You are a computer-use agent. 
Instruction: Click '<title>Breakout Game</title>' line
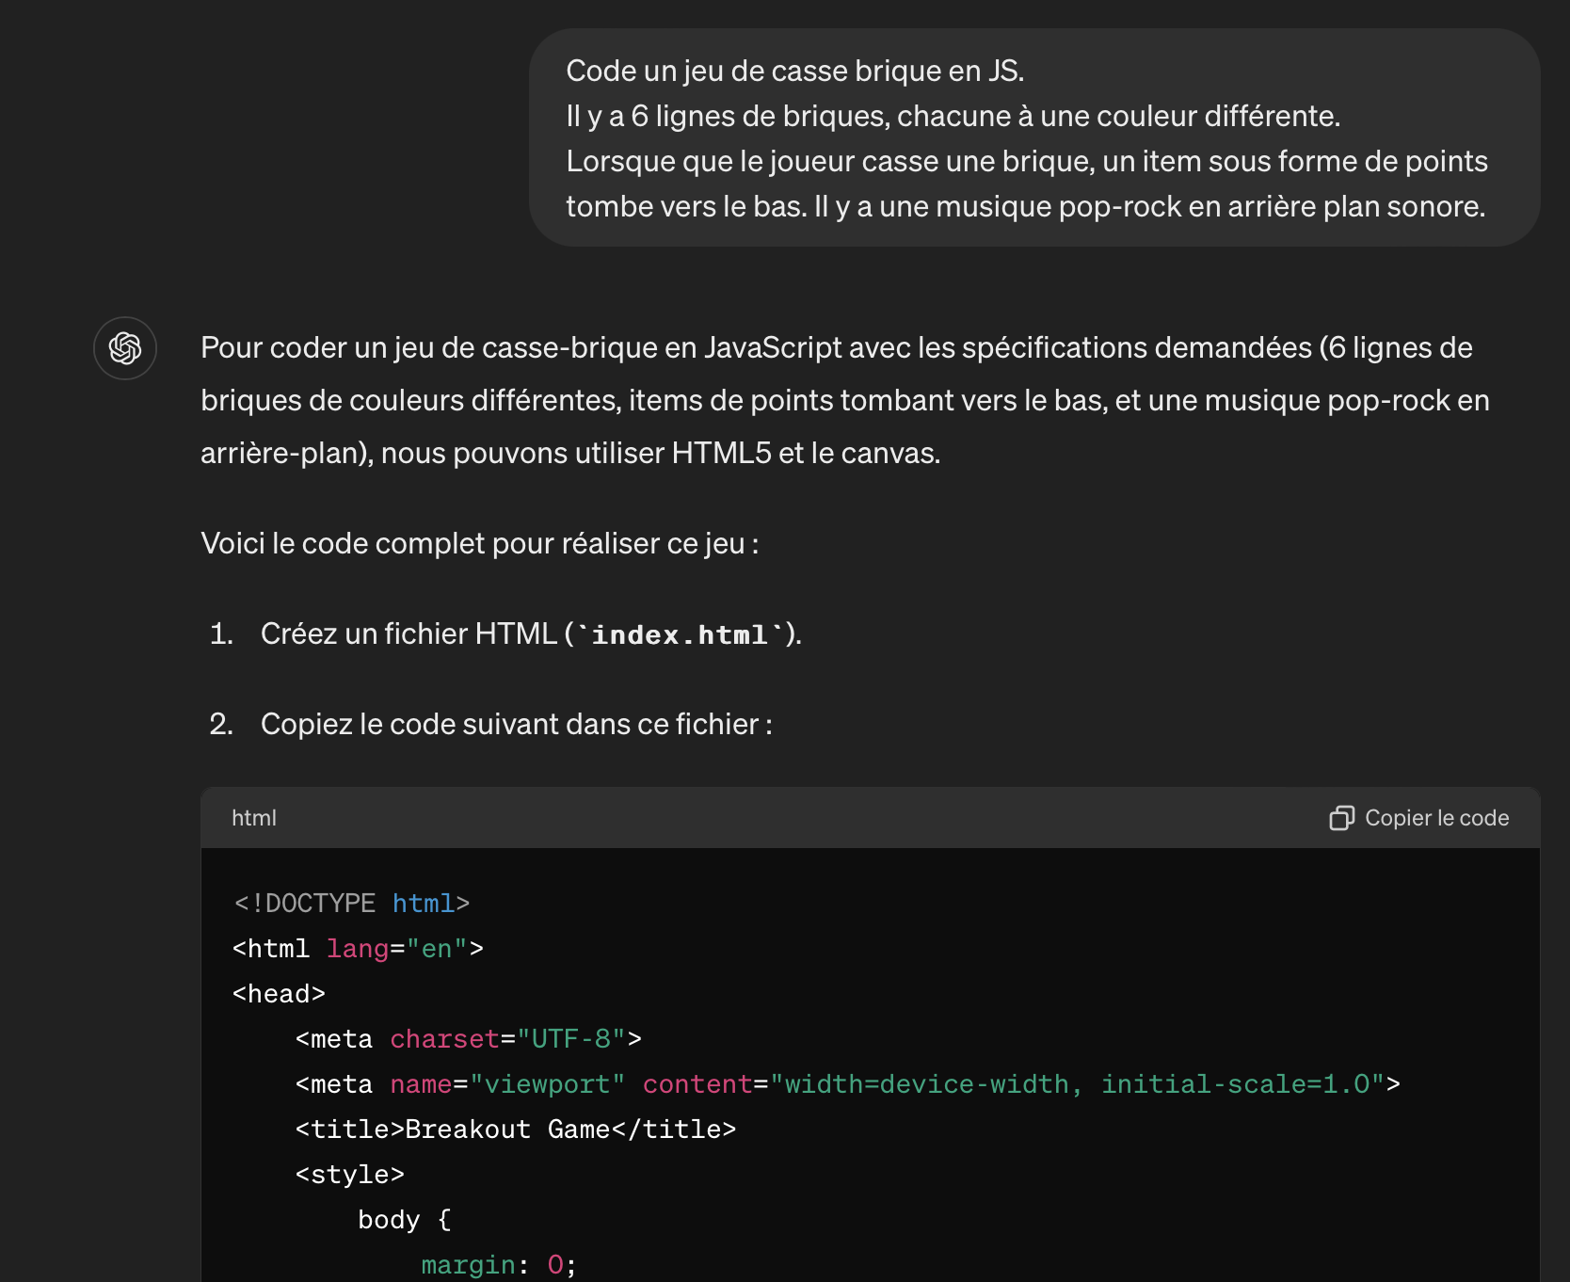pyautogui.click(x=516, y=1130)
